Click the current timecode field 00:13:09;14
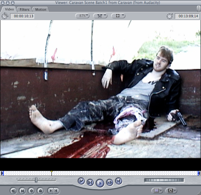The image size is (201, 195). coord(187,16)
